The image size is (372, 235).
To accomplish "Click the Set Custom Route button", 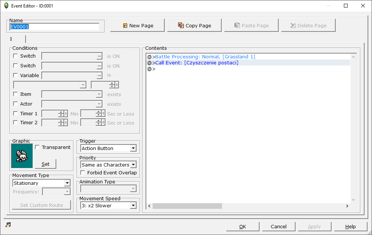I will coord(42,205).
